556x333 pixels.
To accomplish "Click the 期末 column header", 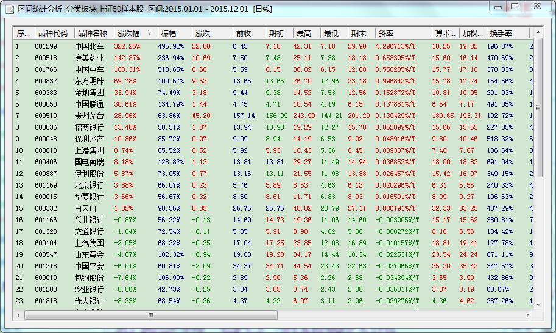I will click(361, 33).
